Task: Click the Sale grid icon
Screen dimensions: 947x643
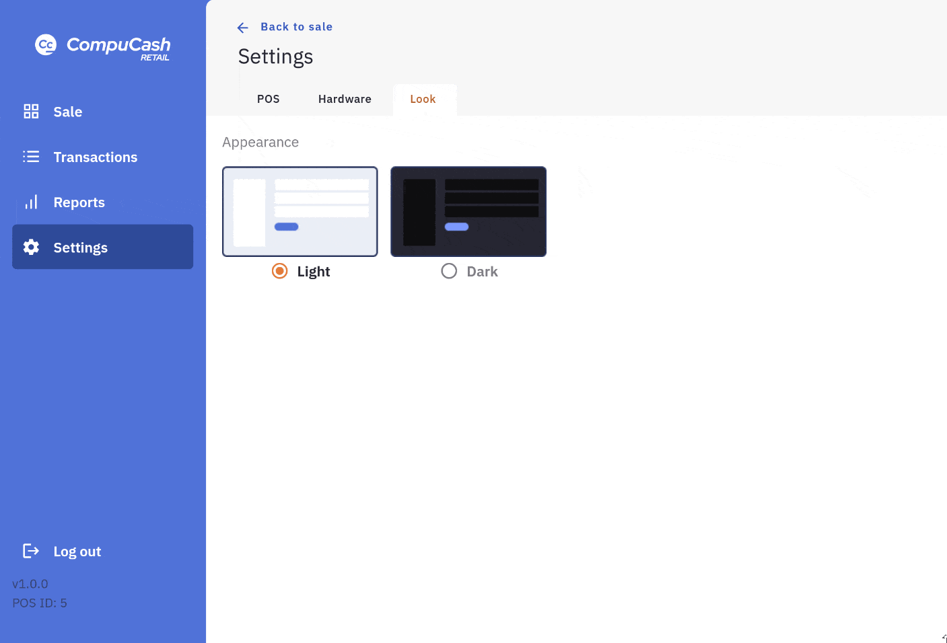Action: pyautogui.click(x=31, y=112)
